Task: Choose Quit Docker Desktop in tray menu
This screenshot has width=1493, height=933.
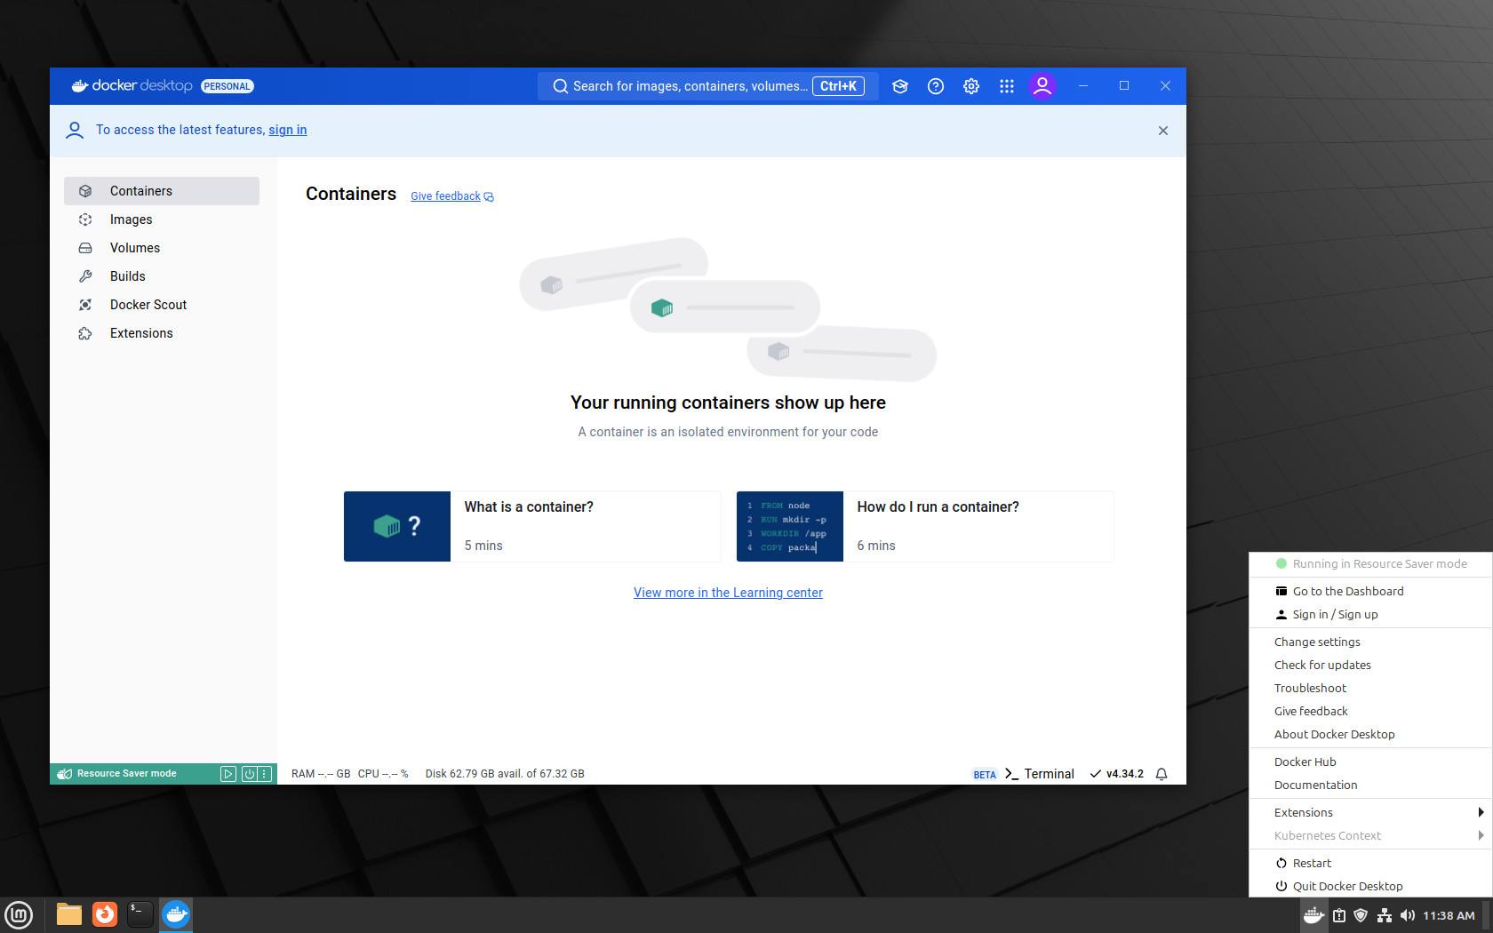Action: click(x=1370, y=886)
